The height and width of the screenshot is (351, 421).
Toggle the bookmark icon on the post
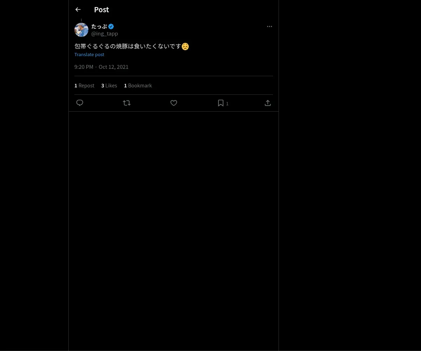point(221,103)
